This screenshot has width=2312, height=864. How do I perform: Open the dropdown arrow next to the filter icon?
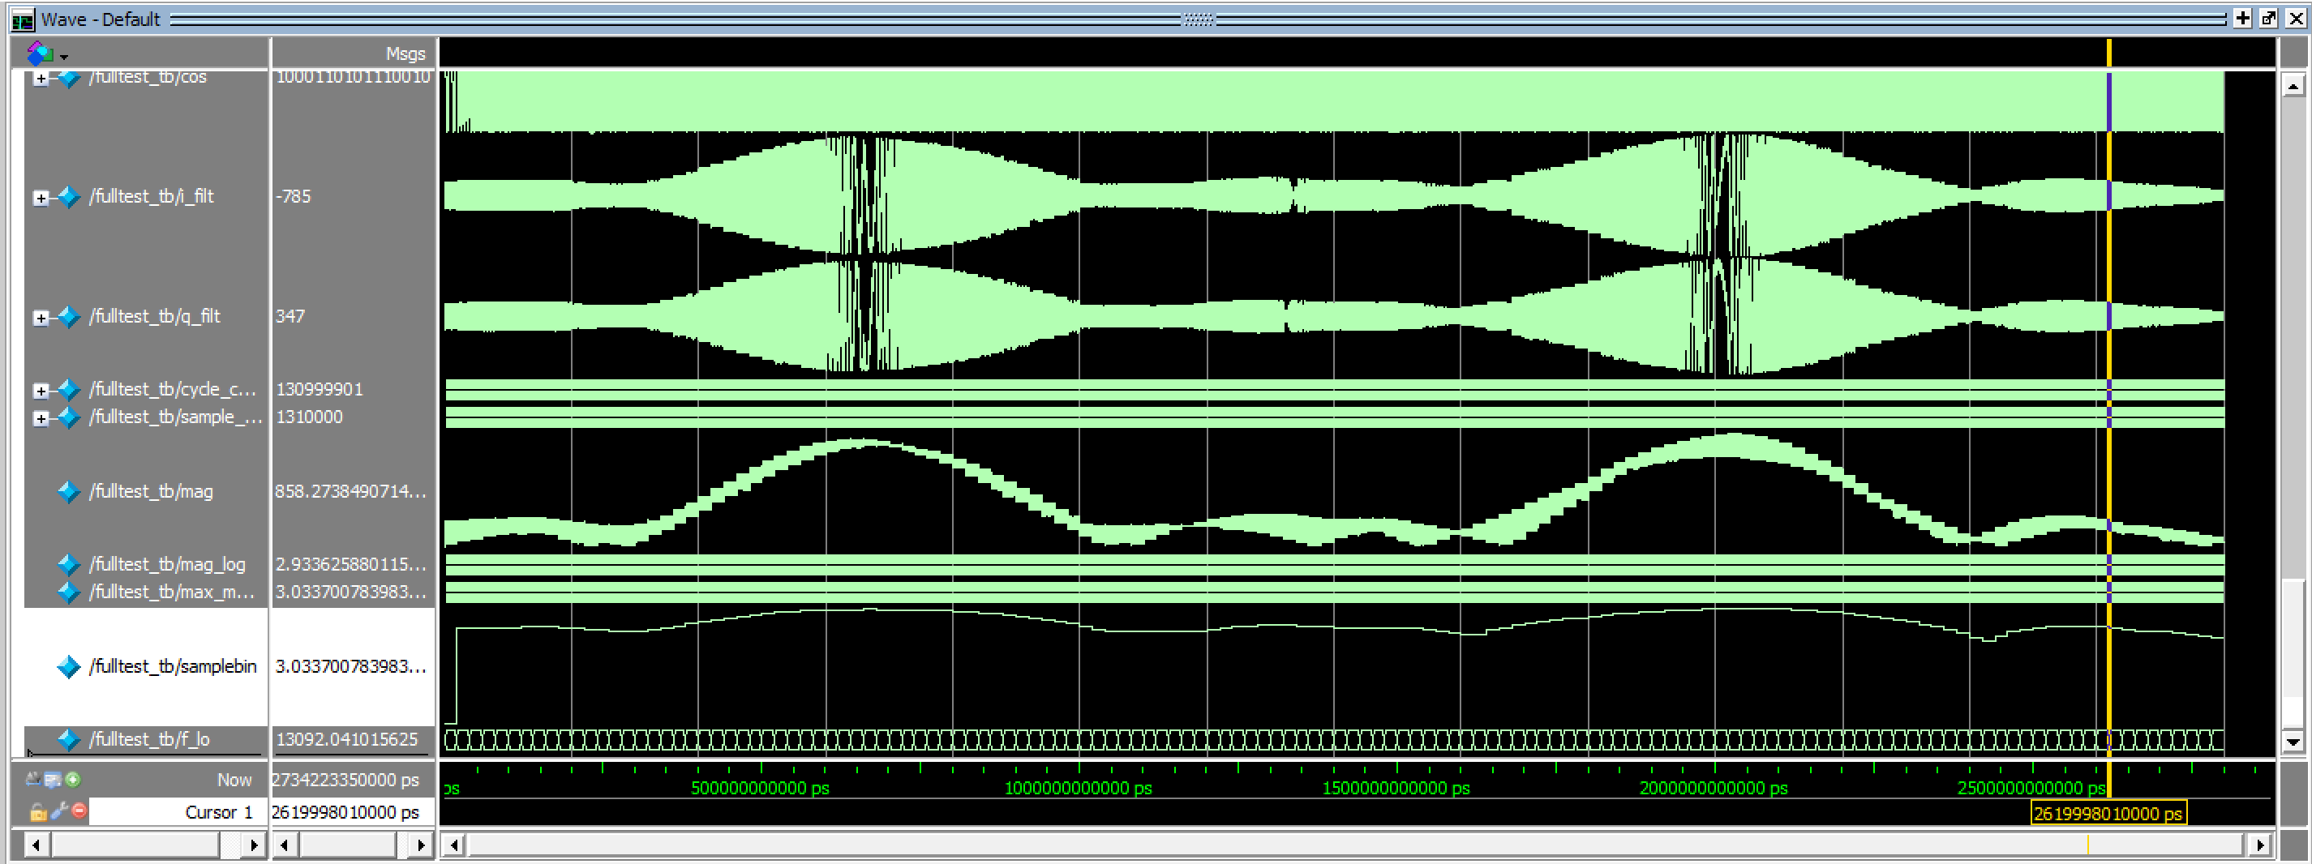click(x=64, y=58)
